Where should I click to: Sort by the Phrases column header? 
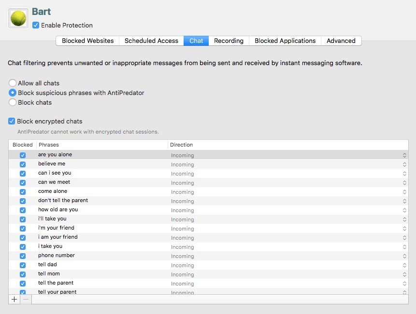(x=101, y=145)
